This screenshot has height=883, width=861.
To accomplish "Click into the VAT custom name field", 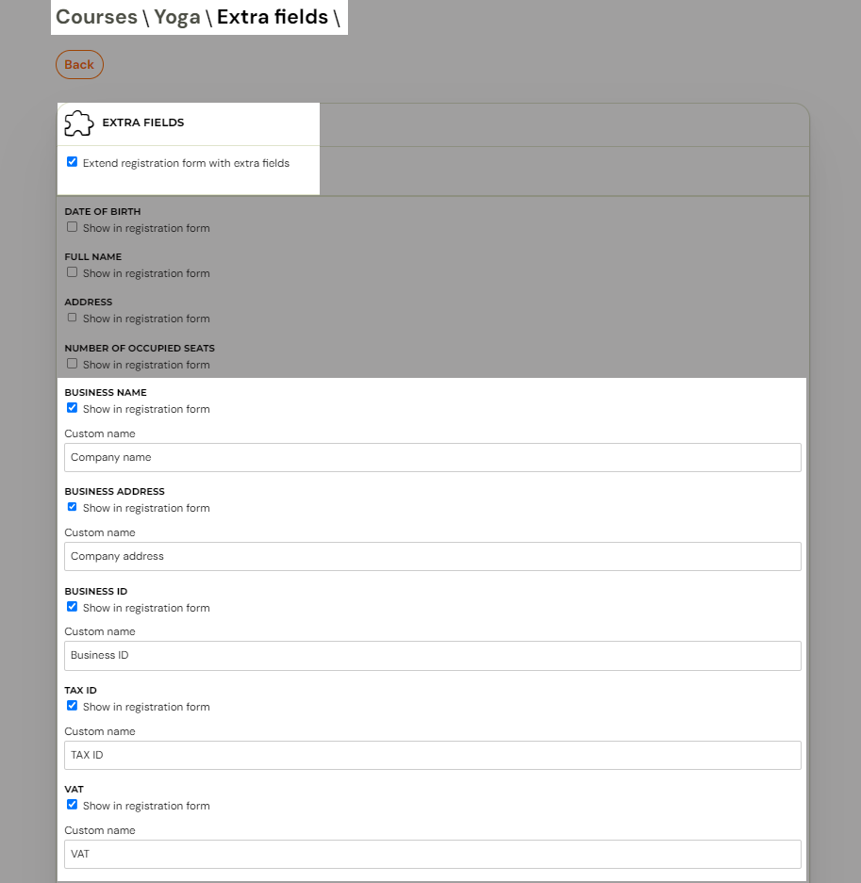I will [x=433, y=855].
